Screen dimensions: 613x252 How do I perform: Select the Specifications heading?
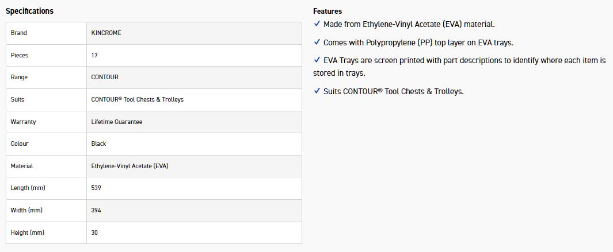pos(29,11)
